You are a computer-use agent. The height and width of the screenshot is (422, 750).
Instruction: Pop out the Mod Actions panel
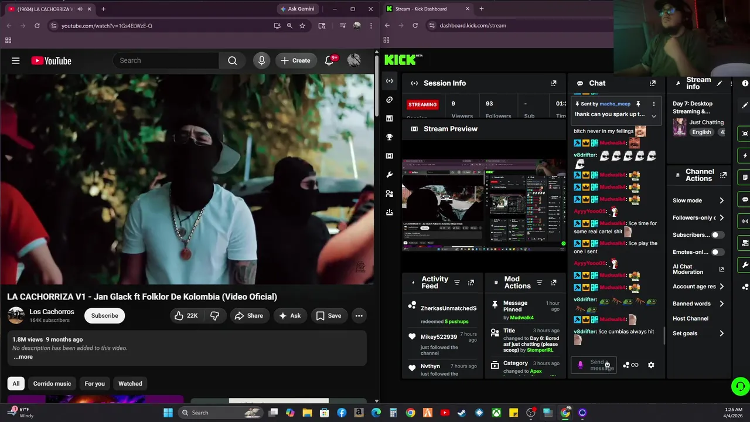click(x=553, y=283)
